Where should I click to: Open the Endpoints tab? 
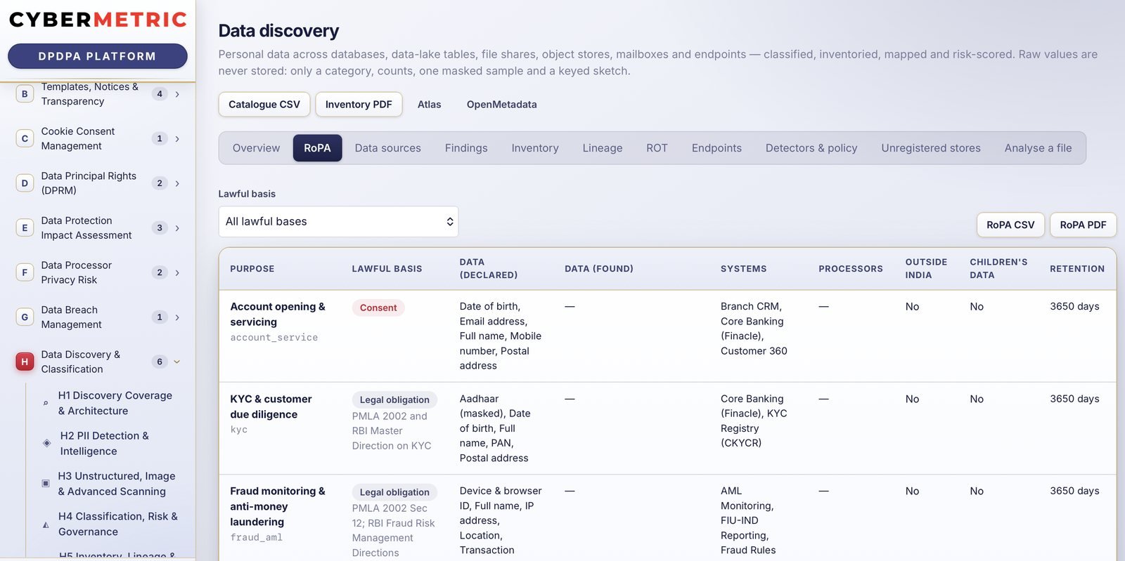point(716,148)
